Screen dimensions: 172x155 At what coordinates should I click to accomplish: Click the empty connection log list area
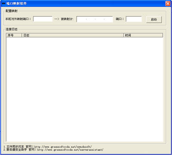pos(85,89)
